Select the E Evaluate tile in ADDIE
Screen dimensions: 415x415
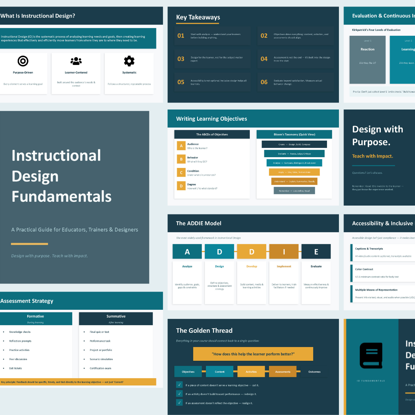pyautogui.click(x=316, y=251)
